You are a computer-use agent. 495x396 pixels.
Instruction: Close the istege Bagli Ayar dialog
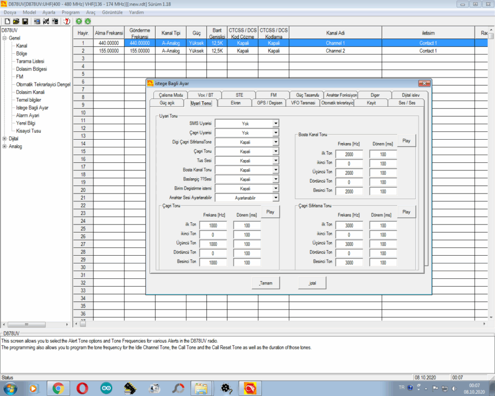pyautogui.click(x=424, y=84)
